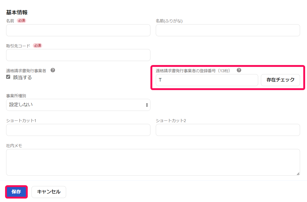Grab the 社内メモ textarea resize handle
307x202 pixels.
(x=298, y=174)
